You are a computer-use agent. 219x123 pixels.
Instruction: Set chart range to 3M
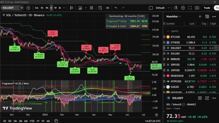21,121
